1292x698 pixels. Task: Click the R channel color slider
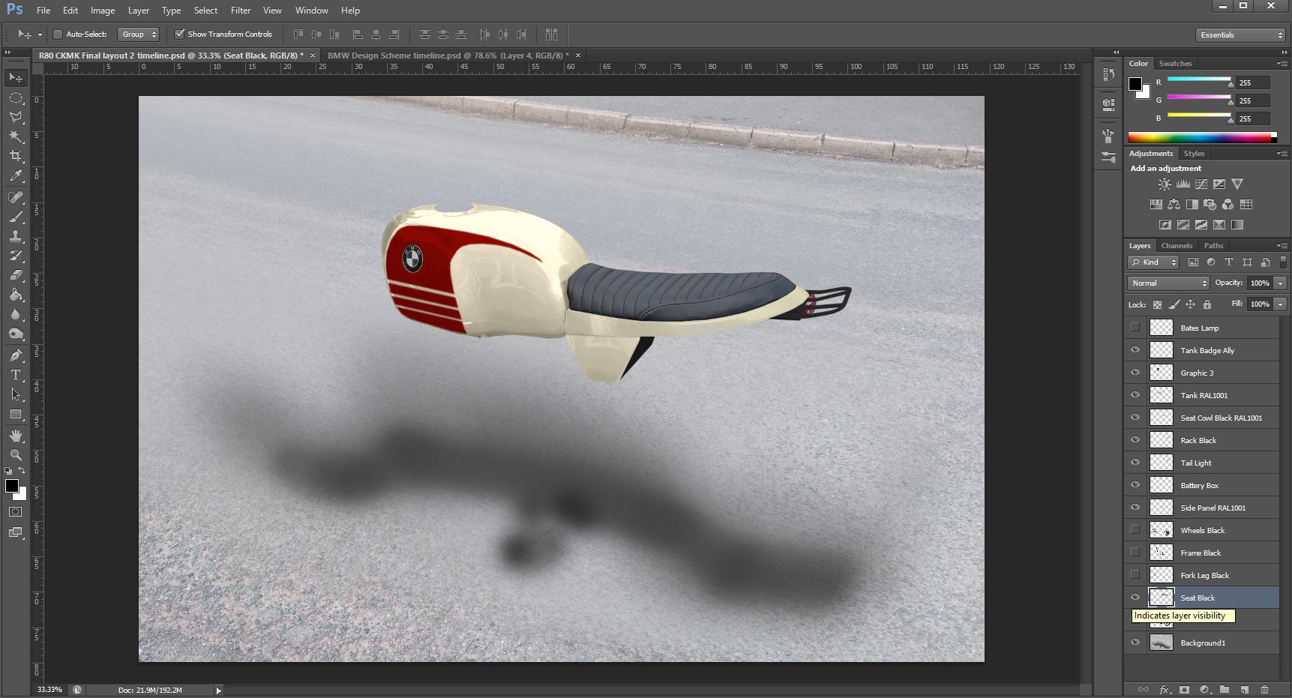click(1199, 79)
